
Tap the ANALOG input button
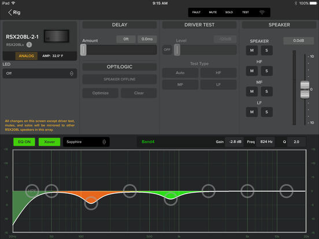(27, 56)
